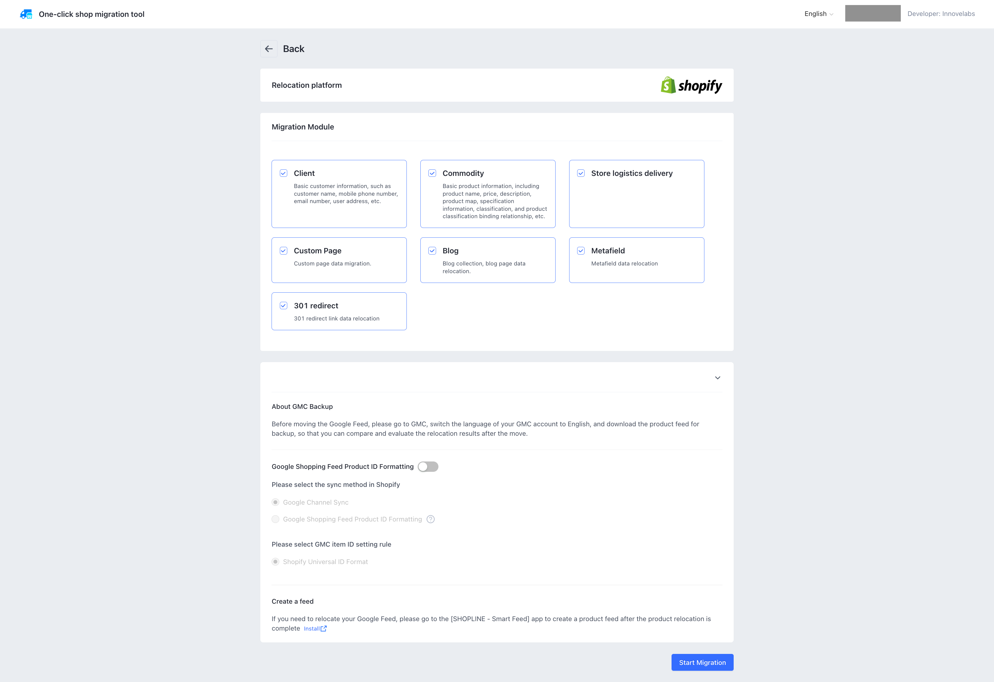The image size is (994, 682).
Task: Click 'Please select the sync method in Shopify'
Action: tap(336, 485)
